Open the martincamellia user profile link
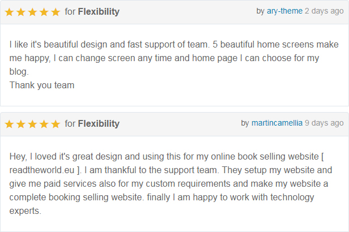Viewport: 349px width, 232px height. pyautogui.click(x=277, y=123)
